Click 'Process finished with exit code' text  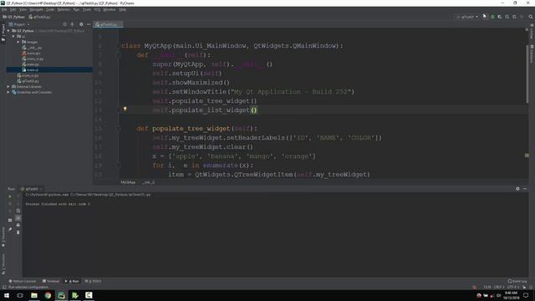click(58, 204)
